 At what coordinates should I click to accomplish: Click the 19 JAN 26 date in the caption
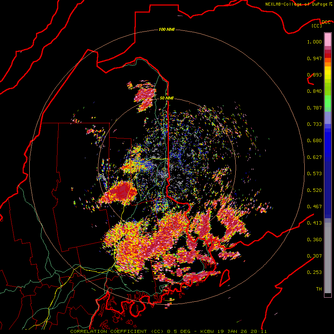232,331
